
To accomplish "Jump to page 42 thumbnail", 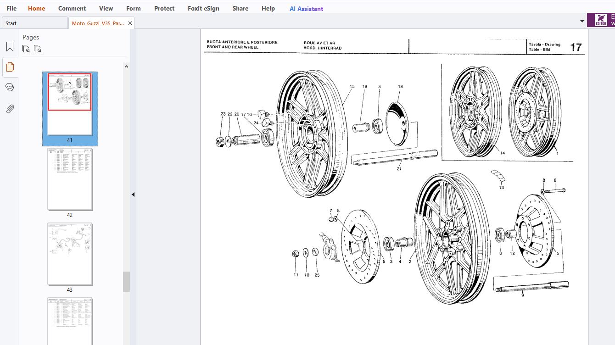I will click(70, 179).
